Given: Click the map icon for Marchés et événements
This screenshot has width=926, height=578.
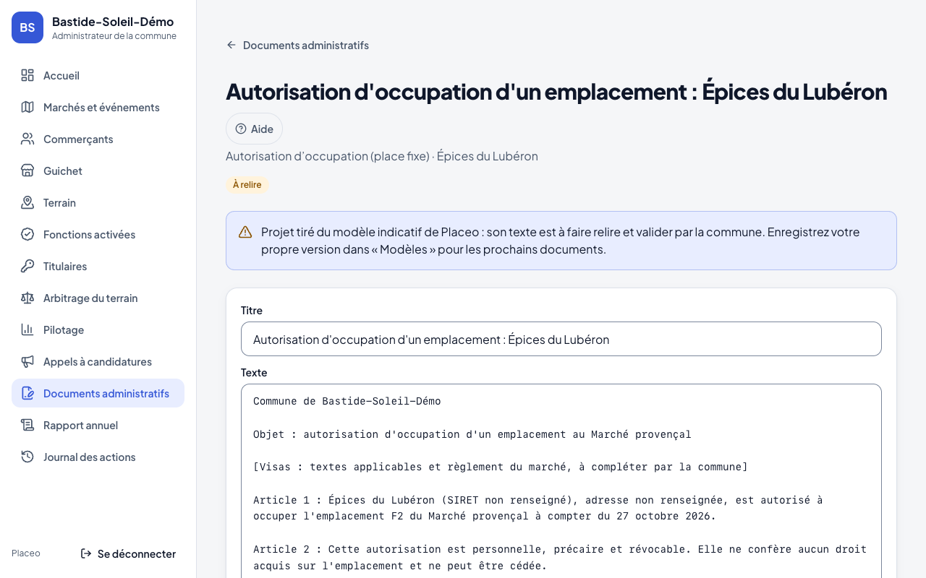Looking at the screenshot, I should point(27,107).
